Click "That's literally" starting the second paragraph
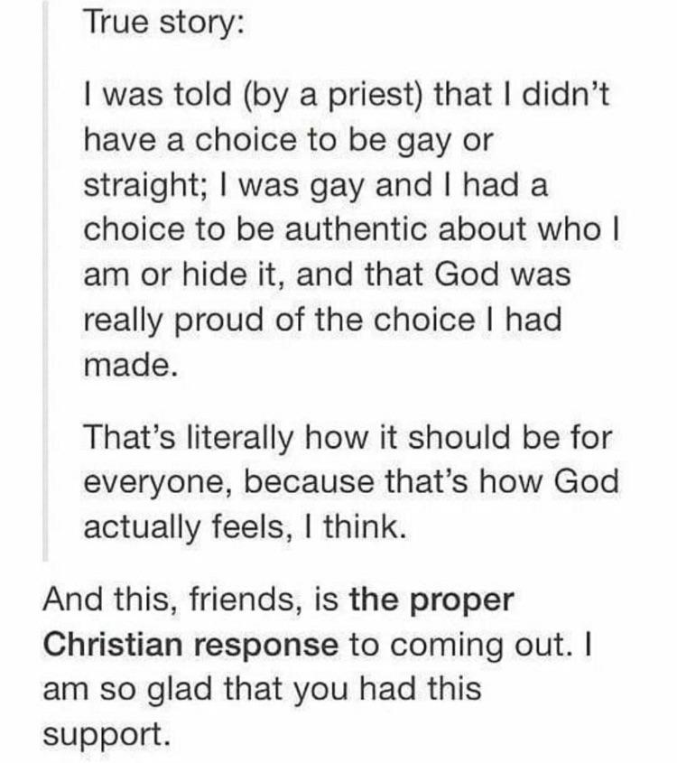This screenshot has width=677, height=763. coord(186,438)
